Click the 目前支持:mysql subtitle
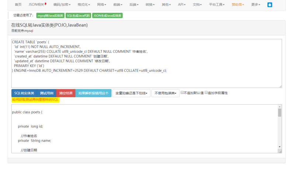Viewport: 295px width, 172px height. click(x=22, y=31)
